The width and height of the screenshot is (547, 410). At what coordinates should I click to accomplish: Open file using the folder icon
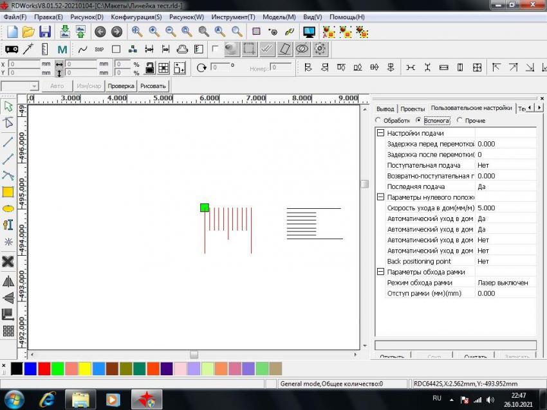tap(28, 31)
